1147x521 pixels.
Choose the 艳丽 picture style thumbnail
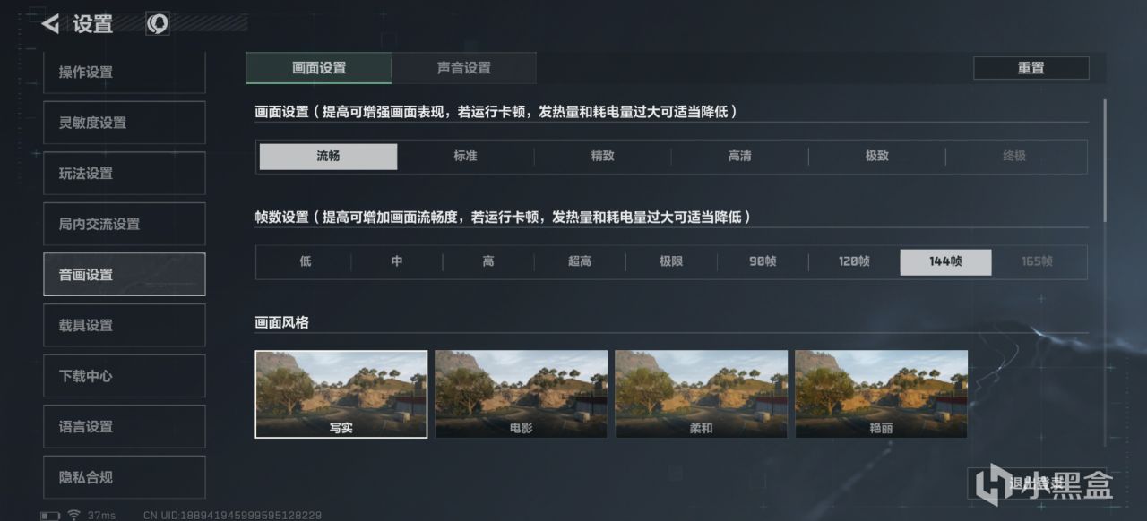(x=882, y=394)
